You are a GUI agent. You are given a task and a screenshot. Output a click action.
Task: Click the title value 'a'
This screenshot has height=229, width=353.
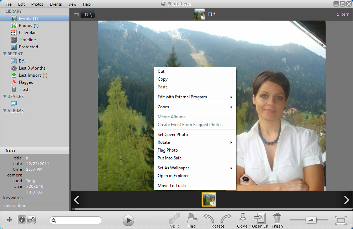coord(27,158)
